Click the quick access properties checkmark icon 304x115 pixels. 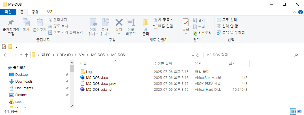[4, 47]
